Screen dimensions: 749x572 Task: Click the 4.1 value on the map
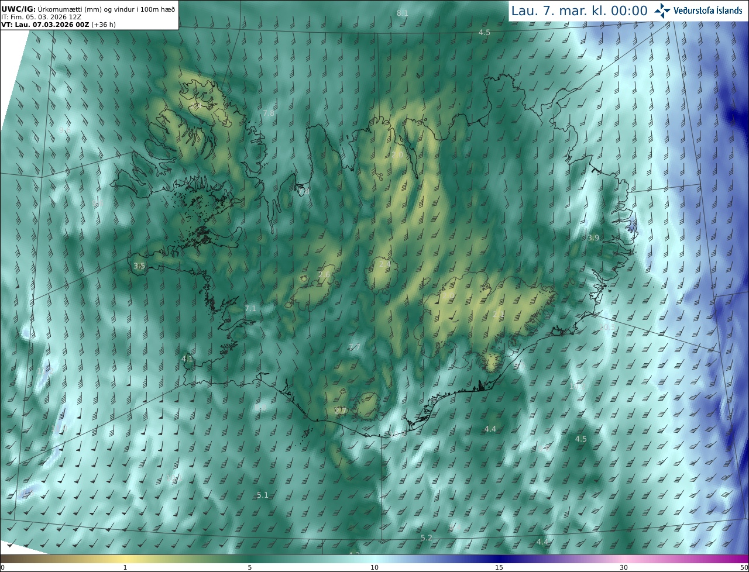tap(187, 359)
